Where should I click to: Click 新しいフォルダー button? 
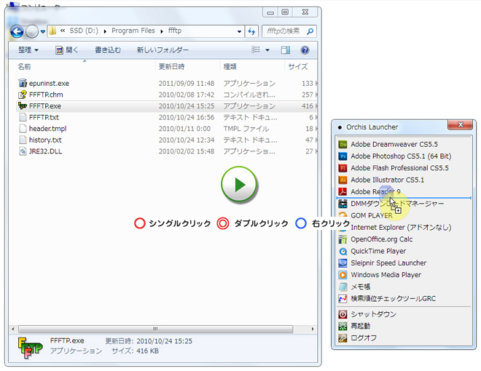pyautogui.click(x=163, y=50)
